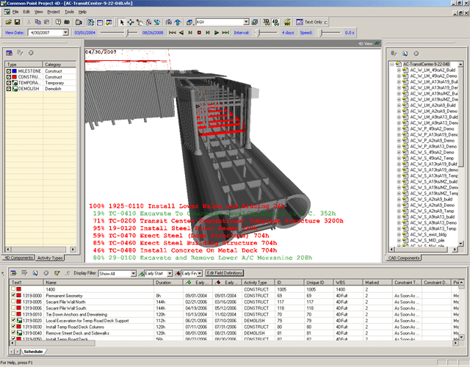Open a file with the folder icon
Screen dimensions: 470x367
[8, 22]
